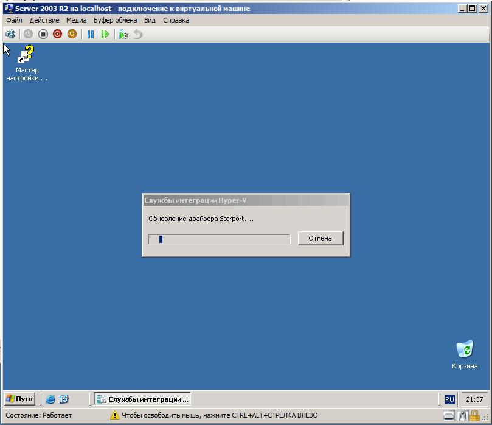Activate Службы интеграции taskbar button
This screenshot has width=492, height=425.
[142, 399]
